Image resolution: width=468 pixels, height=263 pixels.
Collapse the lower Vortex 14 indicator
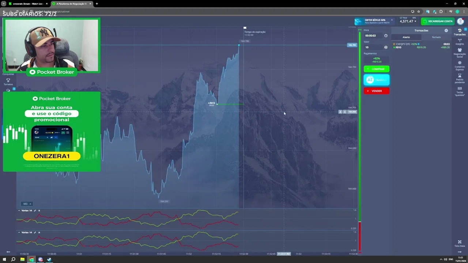19,232
